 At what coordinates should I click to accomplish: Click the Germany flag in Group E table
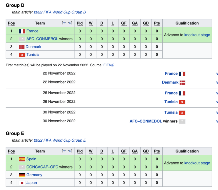22,175
